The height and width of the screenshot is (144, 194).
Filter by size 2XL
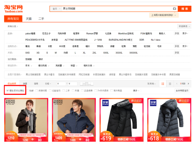pos(94,53)
